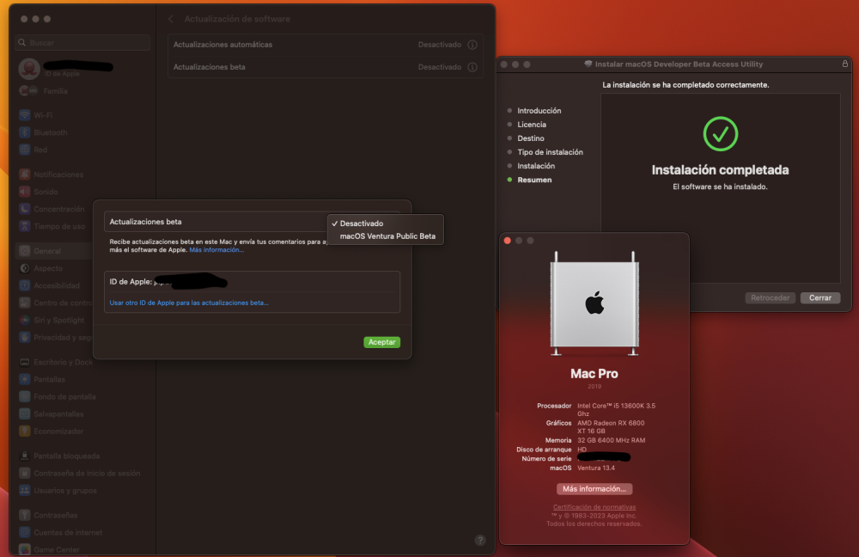Close the About This Mac window
Viewport: 859px width, 557px height.
click(x=508, y=241)
